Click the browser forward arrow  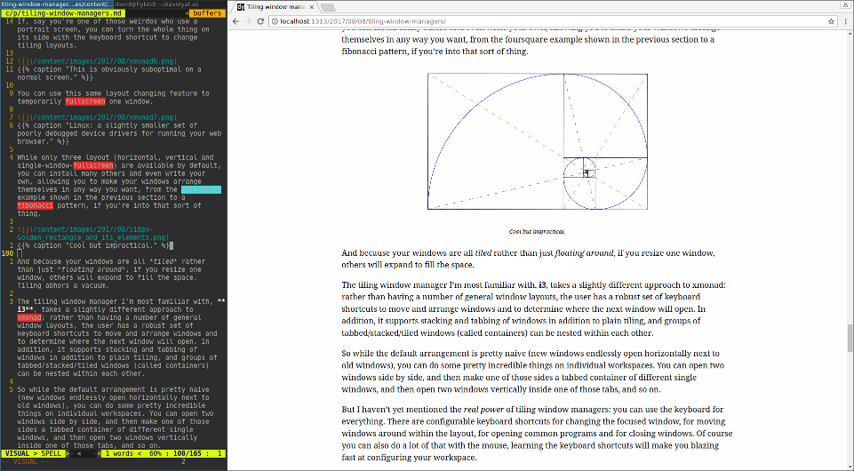(248, 21)
